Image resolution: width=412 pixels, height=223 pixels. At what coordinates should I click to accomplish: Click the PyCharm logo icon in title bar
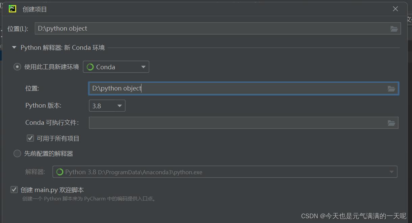(12, 9)
